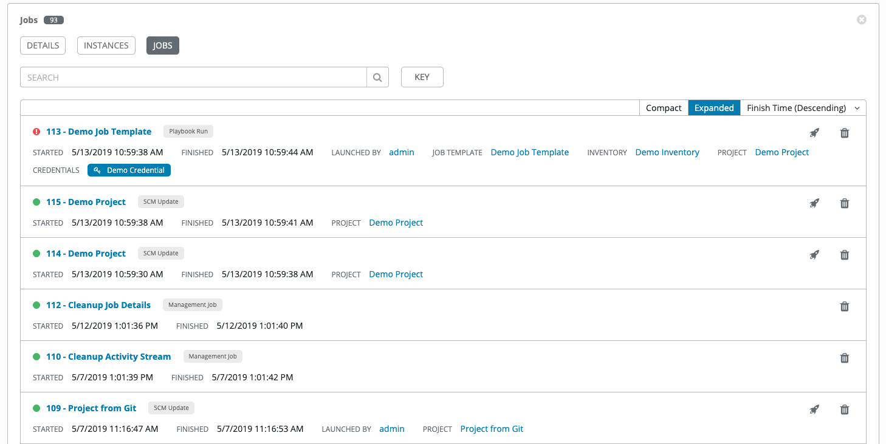This screenshot has width=886, height=444.
Task: Switch to the Instances tab
Action: pos(106,45)
